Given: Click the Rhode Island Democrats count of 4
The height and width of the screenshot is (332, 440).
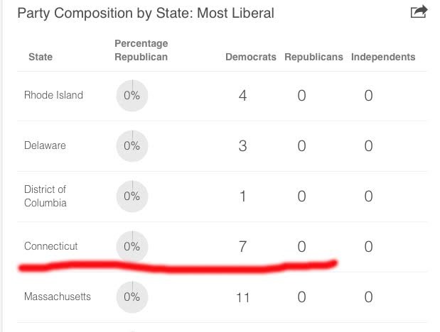Looking at the screenshot, I should [243, 95].
